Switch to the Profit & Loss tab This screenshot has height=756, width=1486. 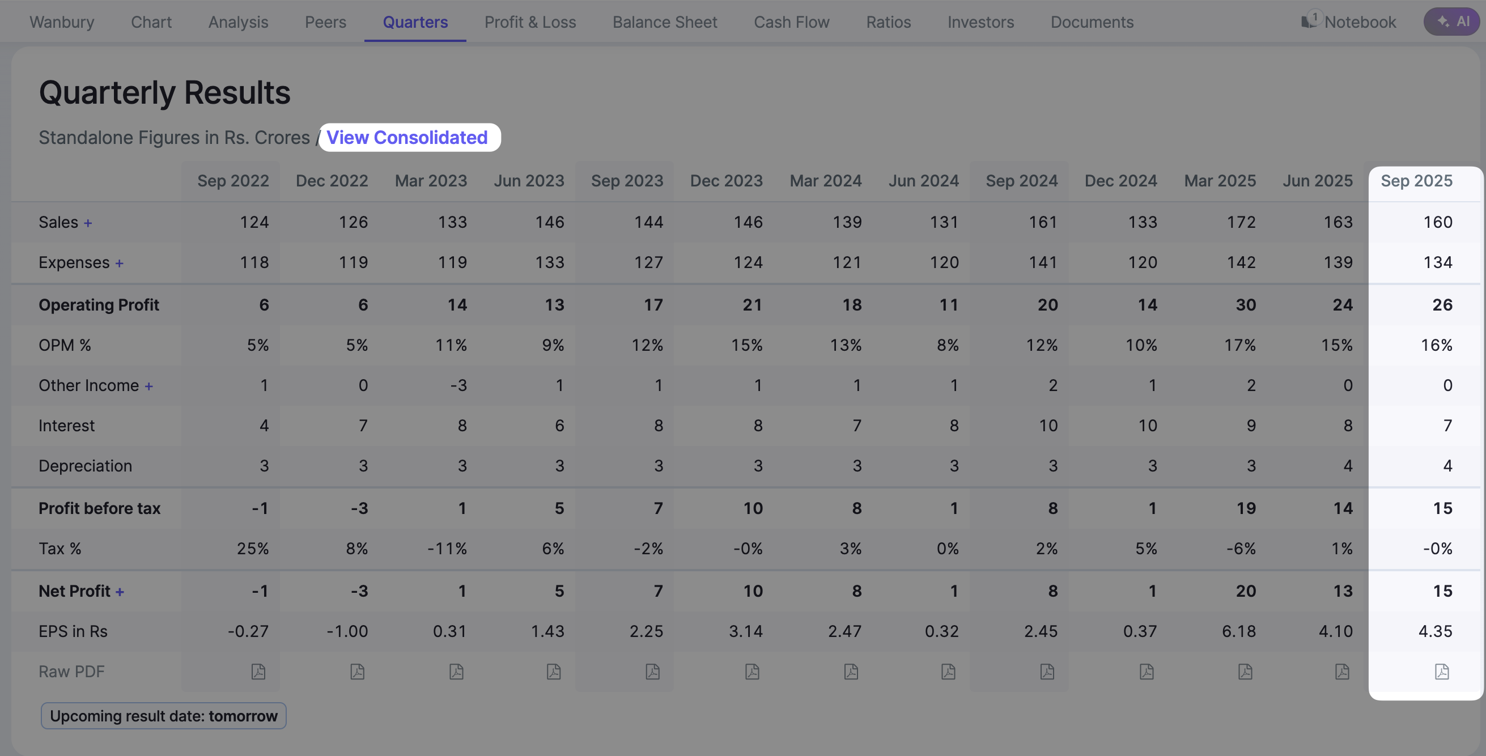[x=529, y=22]
